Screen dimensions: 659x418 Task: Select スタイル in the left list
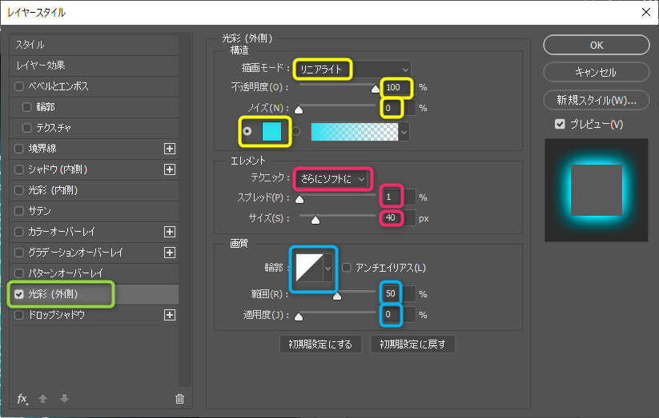(x=94, y=45)
